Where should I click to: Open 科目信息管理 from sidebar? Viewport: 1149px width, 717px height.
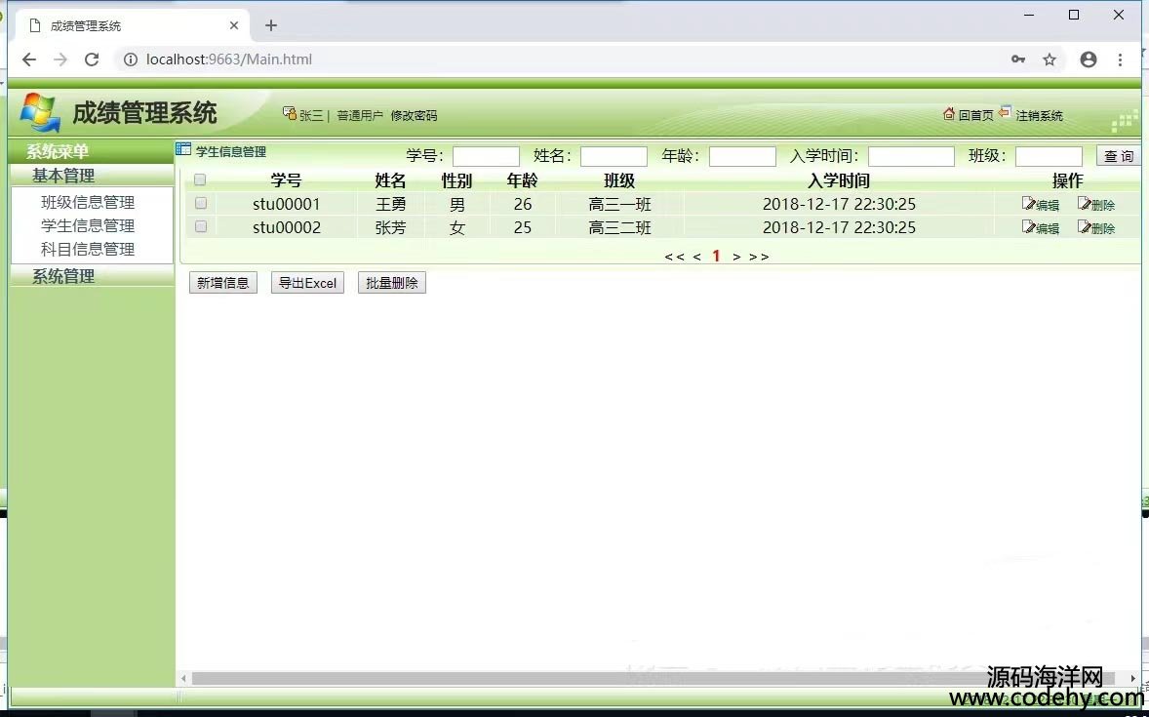[x=88, y=250]
